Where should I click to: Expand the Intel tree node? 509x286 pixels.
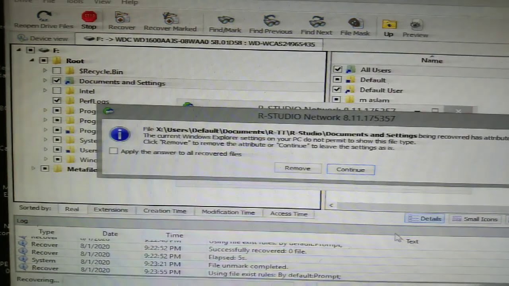click(45, 91)
